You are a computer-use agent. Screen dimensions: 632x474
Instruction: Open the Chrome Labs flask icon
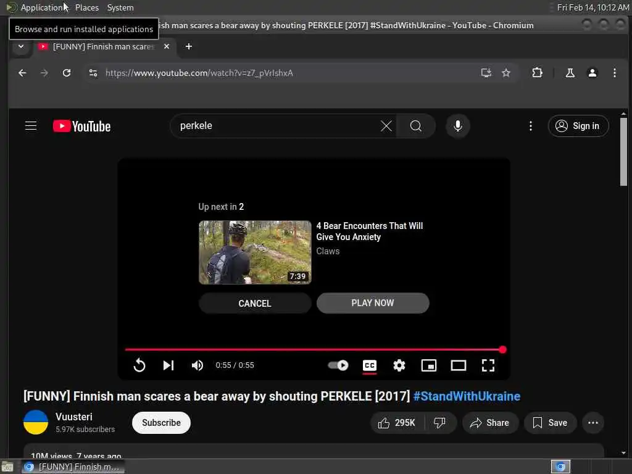[570, 73]
